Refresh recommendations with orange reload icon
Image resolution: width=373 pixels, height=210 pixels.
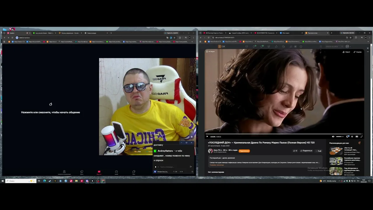click(x=359, y=143)
